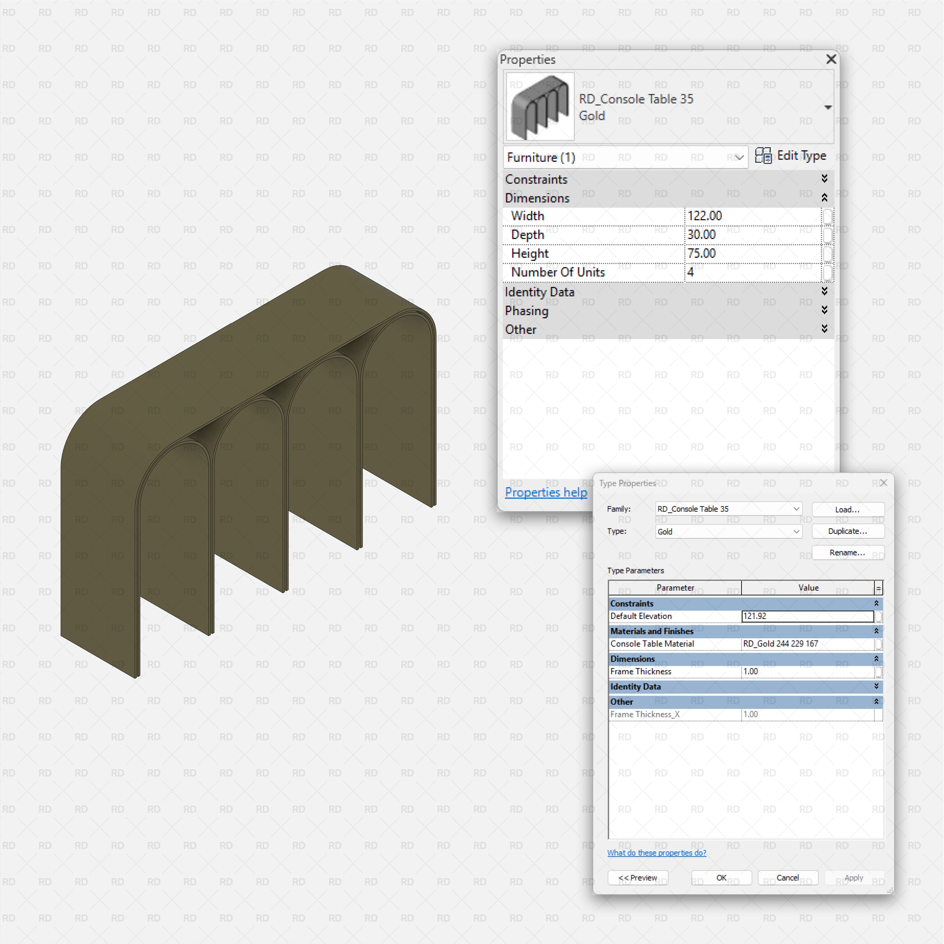Expand the Identity Data section in Properties

tap(824, 292)
